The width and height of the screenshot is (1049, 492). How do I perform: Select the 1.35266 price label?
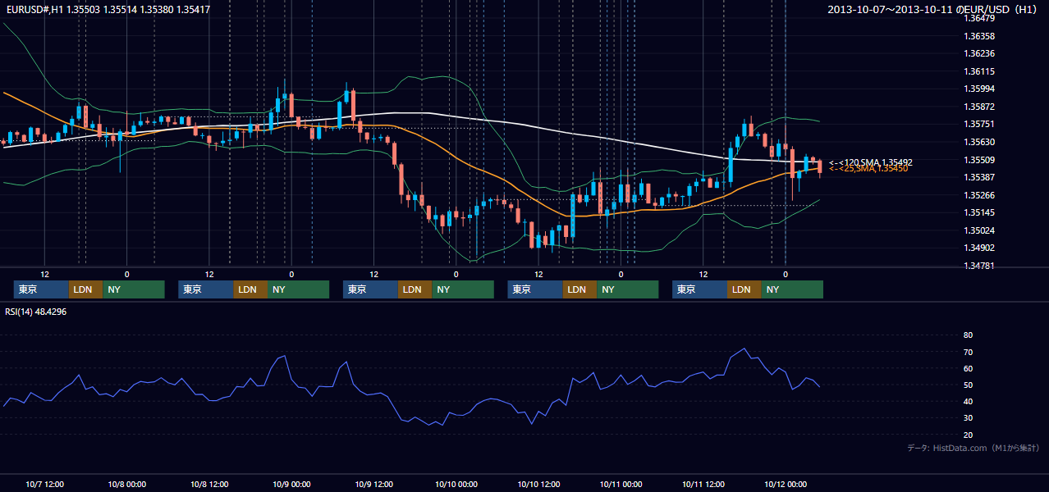[x=979, y=195]
